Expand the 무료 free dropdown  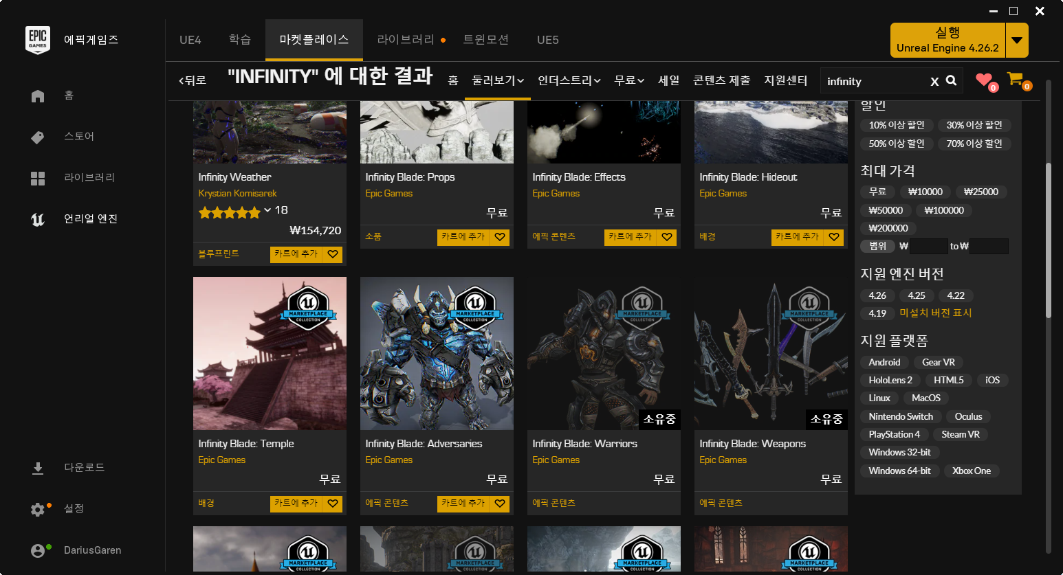point(629,80)
